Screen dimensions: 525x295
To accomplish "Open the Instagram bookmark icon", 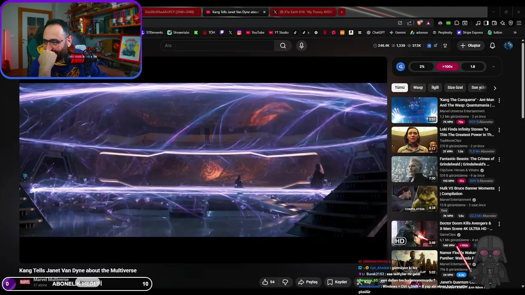I will coord(239,32).
